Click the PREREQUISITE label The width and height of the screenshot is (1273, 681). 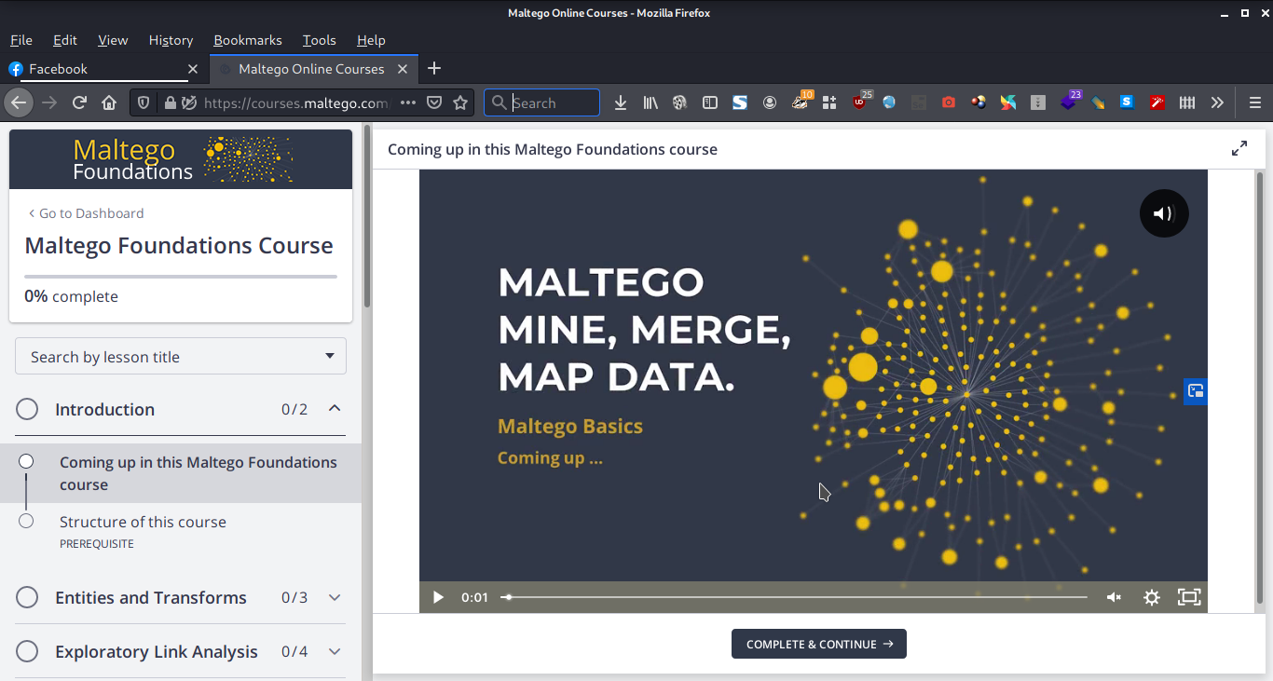(97, 544)
